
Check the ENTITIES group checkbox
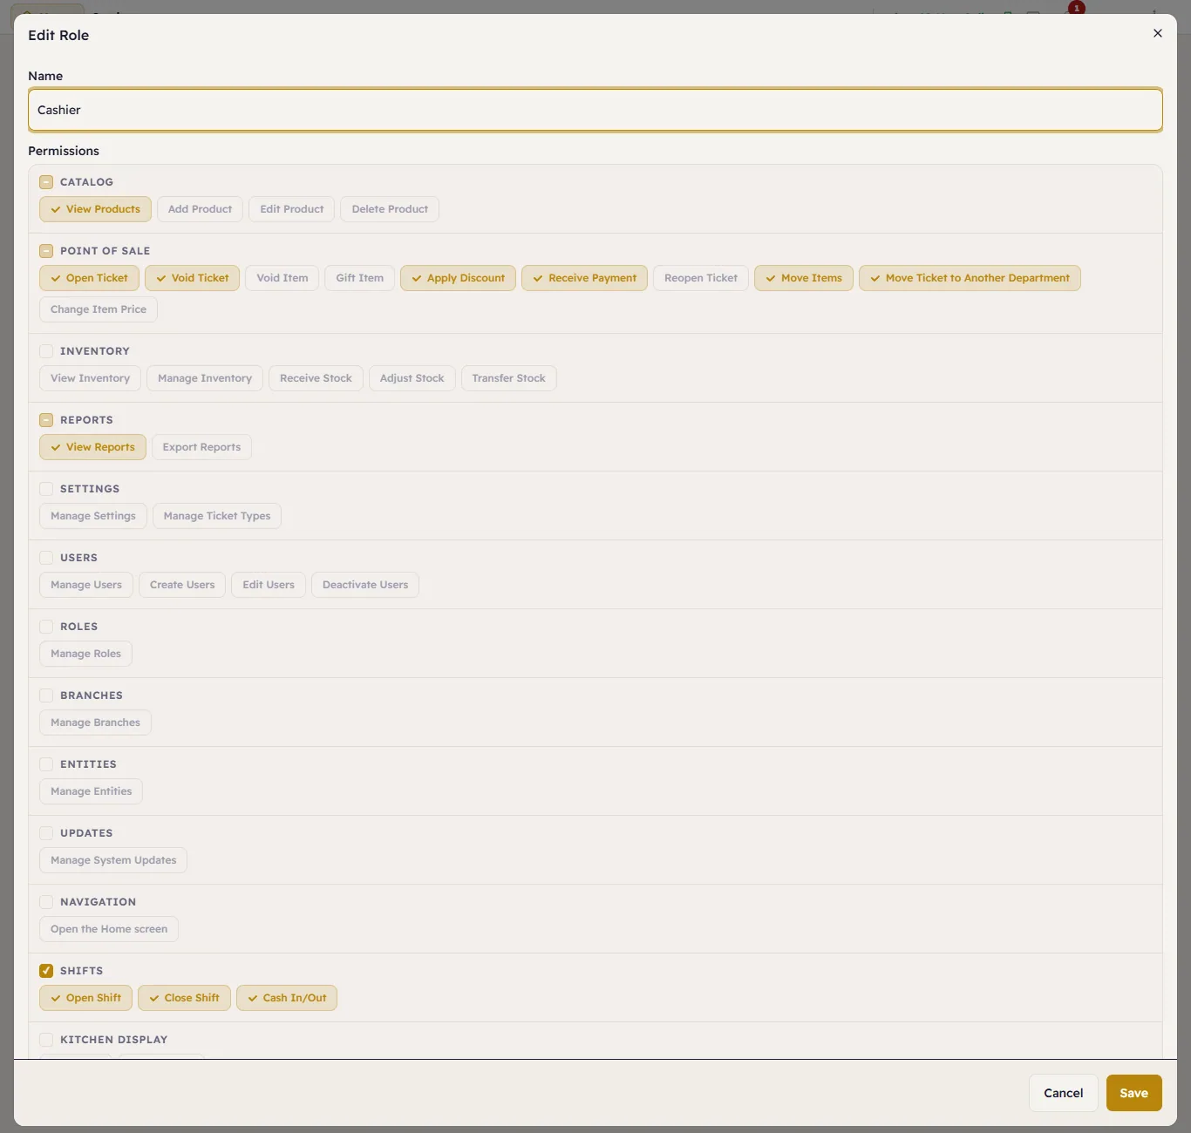[x=46, y=764]
